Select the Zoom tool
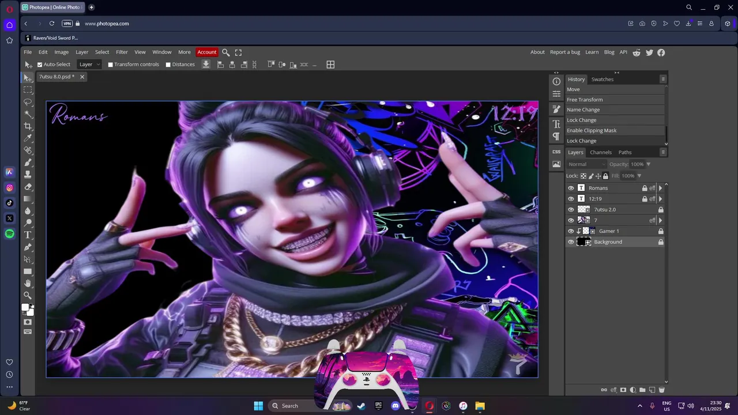The image size is (738, 415). (x=28, y=296)
